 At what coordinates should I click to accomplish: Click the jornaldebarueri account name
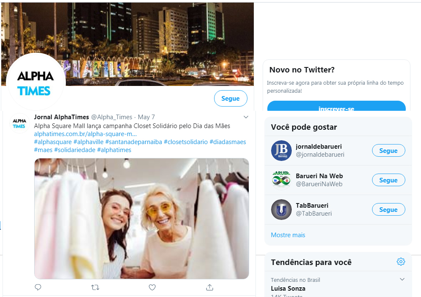coord(319,147)
